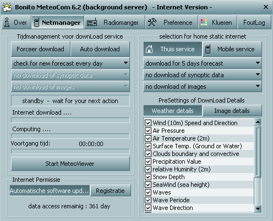Image resolution: width=273 pixels, height=221 pixels.
Task: Uncheck Clouds boundary and convective
Action: (148, 154)
